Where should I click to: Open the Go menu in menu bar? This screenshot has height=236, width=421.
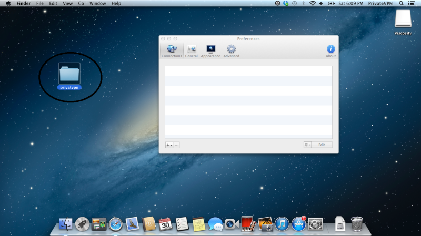pos(81,3)
